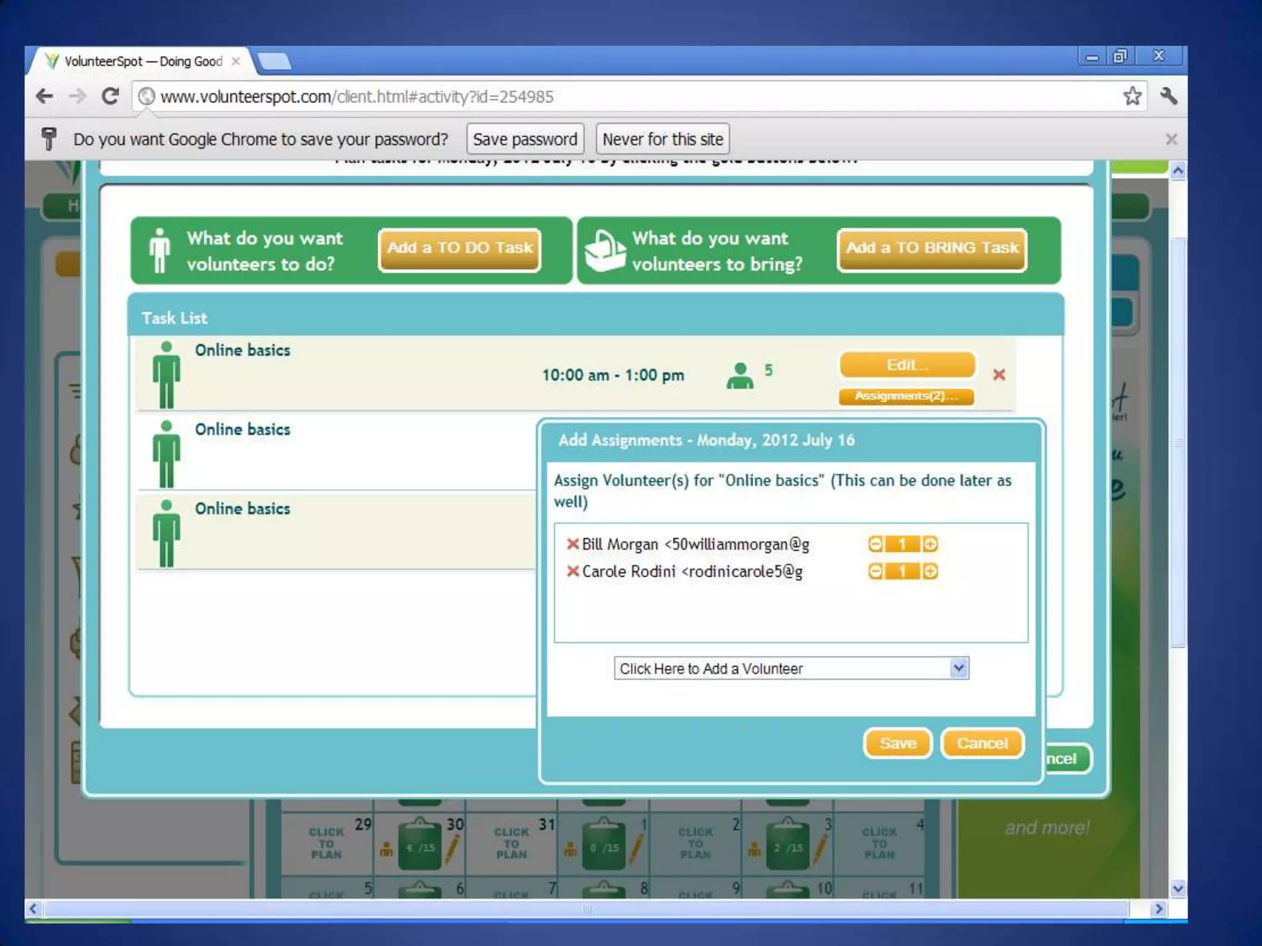Image resolution: width=1262 pixels, height=946 pixels.
Task: Click the Add a TO BRING Task button
Action: (x=932, y=248)
